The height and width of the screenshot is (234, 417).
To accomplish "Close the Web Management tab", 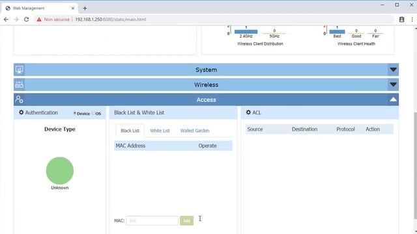I will coord(72,8).
